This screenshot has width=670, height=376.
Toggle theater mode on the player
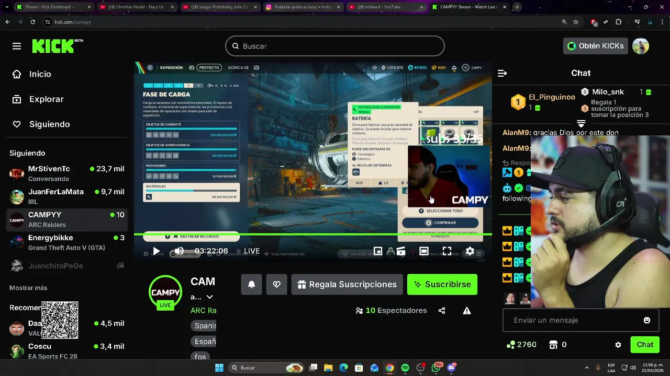424,251
